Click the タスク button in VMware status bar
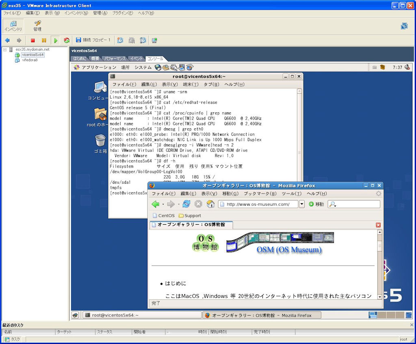The height and width of the screenshot is (344, 416). pyautogui.click(x=12, y=339)
